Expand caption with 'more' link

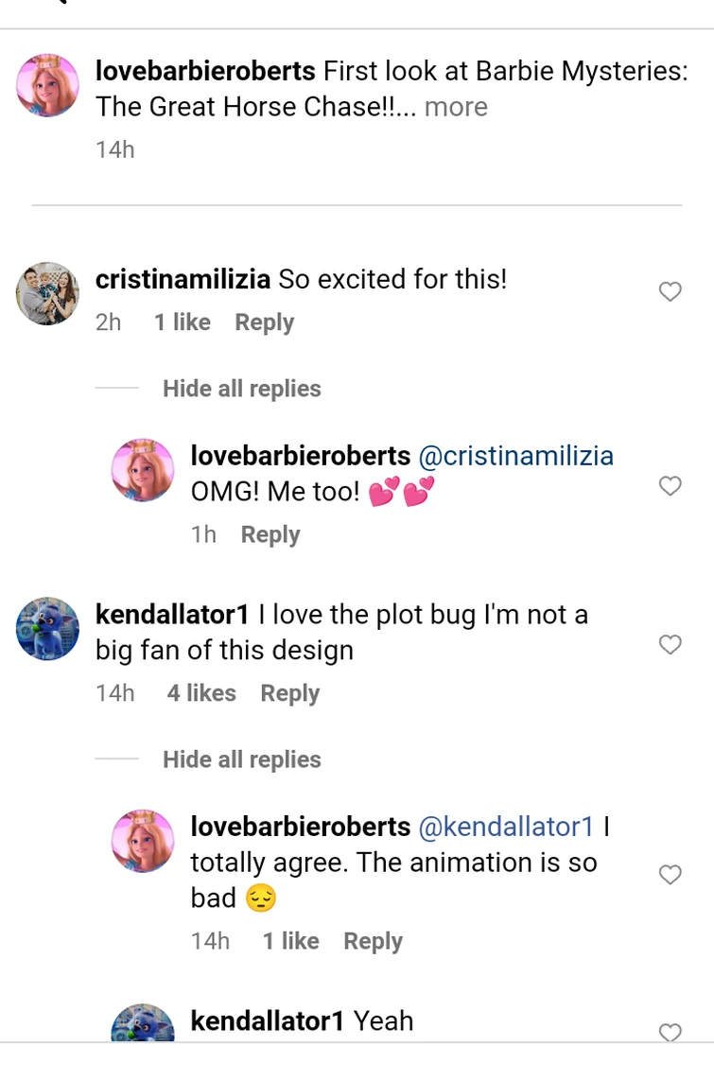pyautogui.click(x=456, y=107)
